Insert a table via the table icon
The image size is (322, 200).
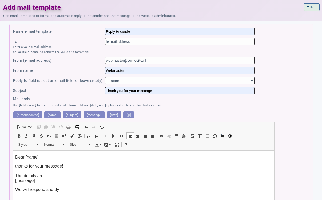tap(200, 136)
